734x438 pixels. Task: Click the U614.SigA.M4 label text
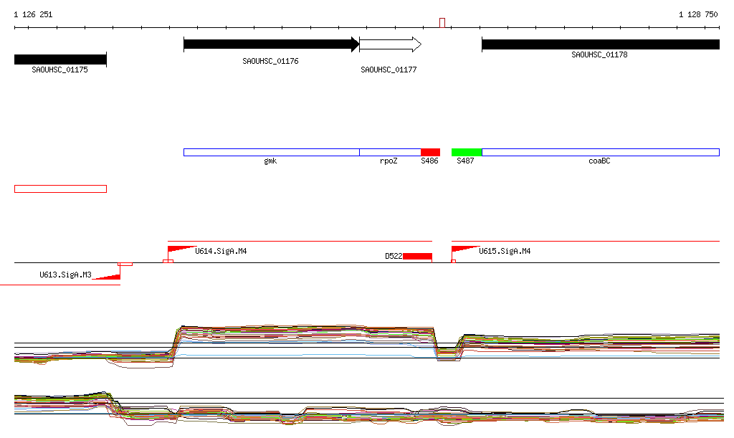pos(221,252)
